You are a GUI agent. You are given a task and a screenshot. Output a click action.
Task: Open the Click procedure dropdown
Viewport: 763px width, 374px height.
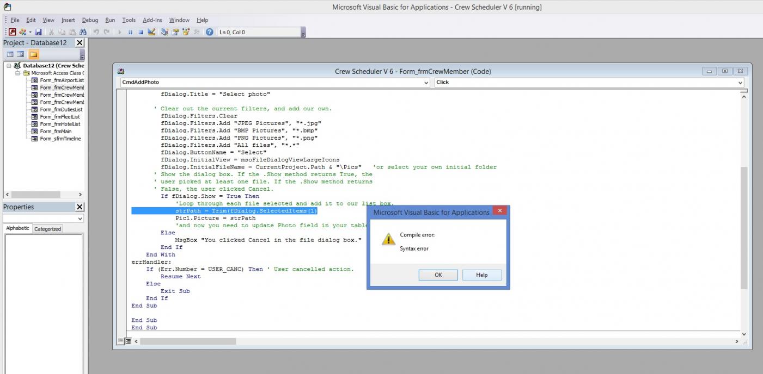740,83
